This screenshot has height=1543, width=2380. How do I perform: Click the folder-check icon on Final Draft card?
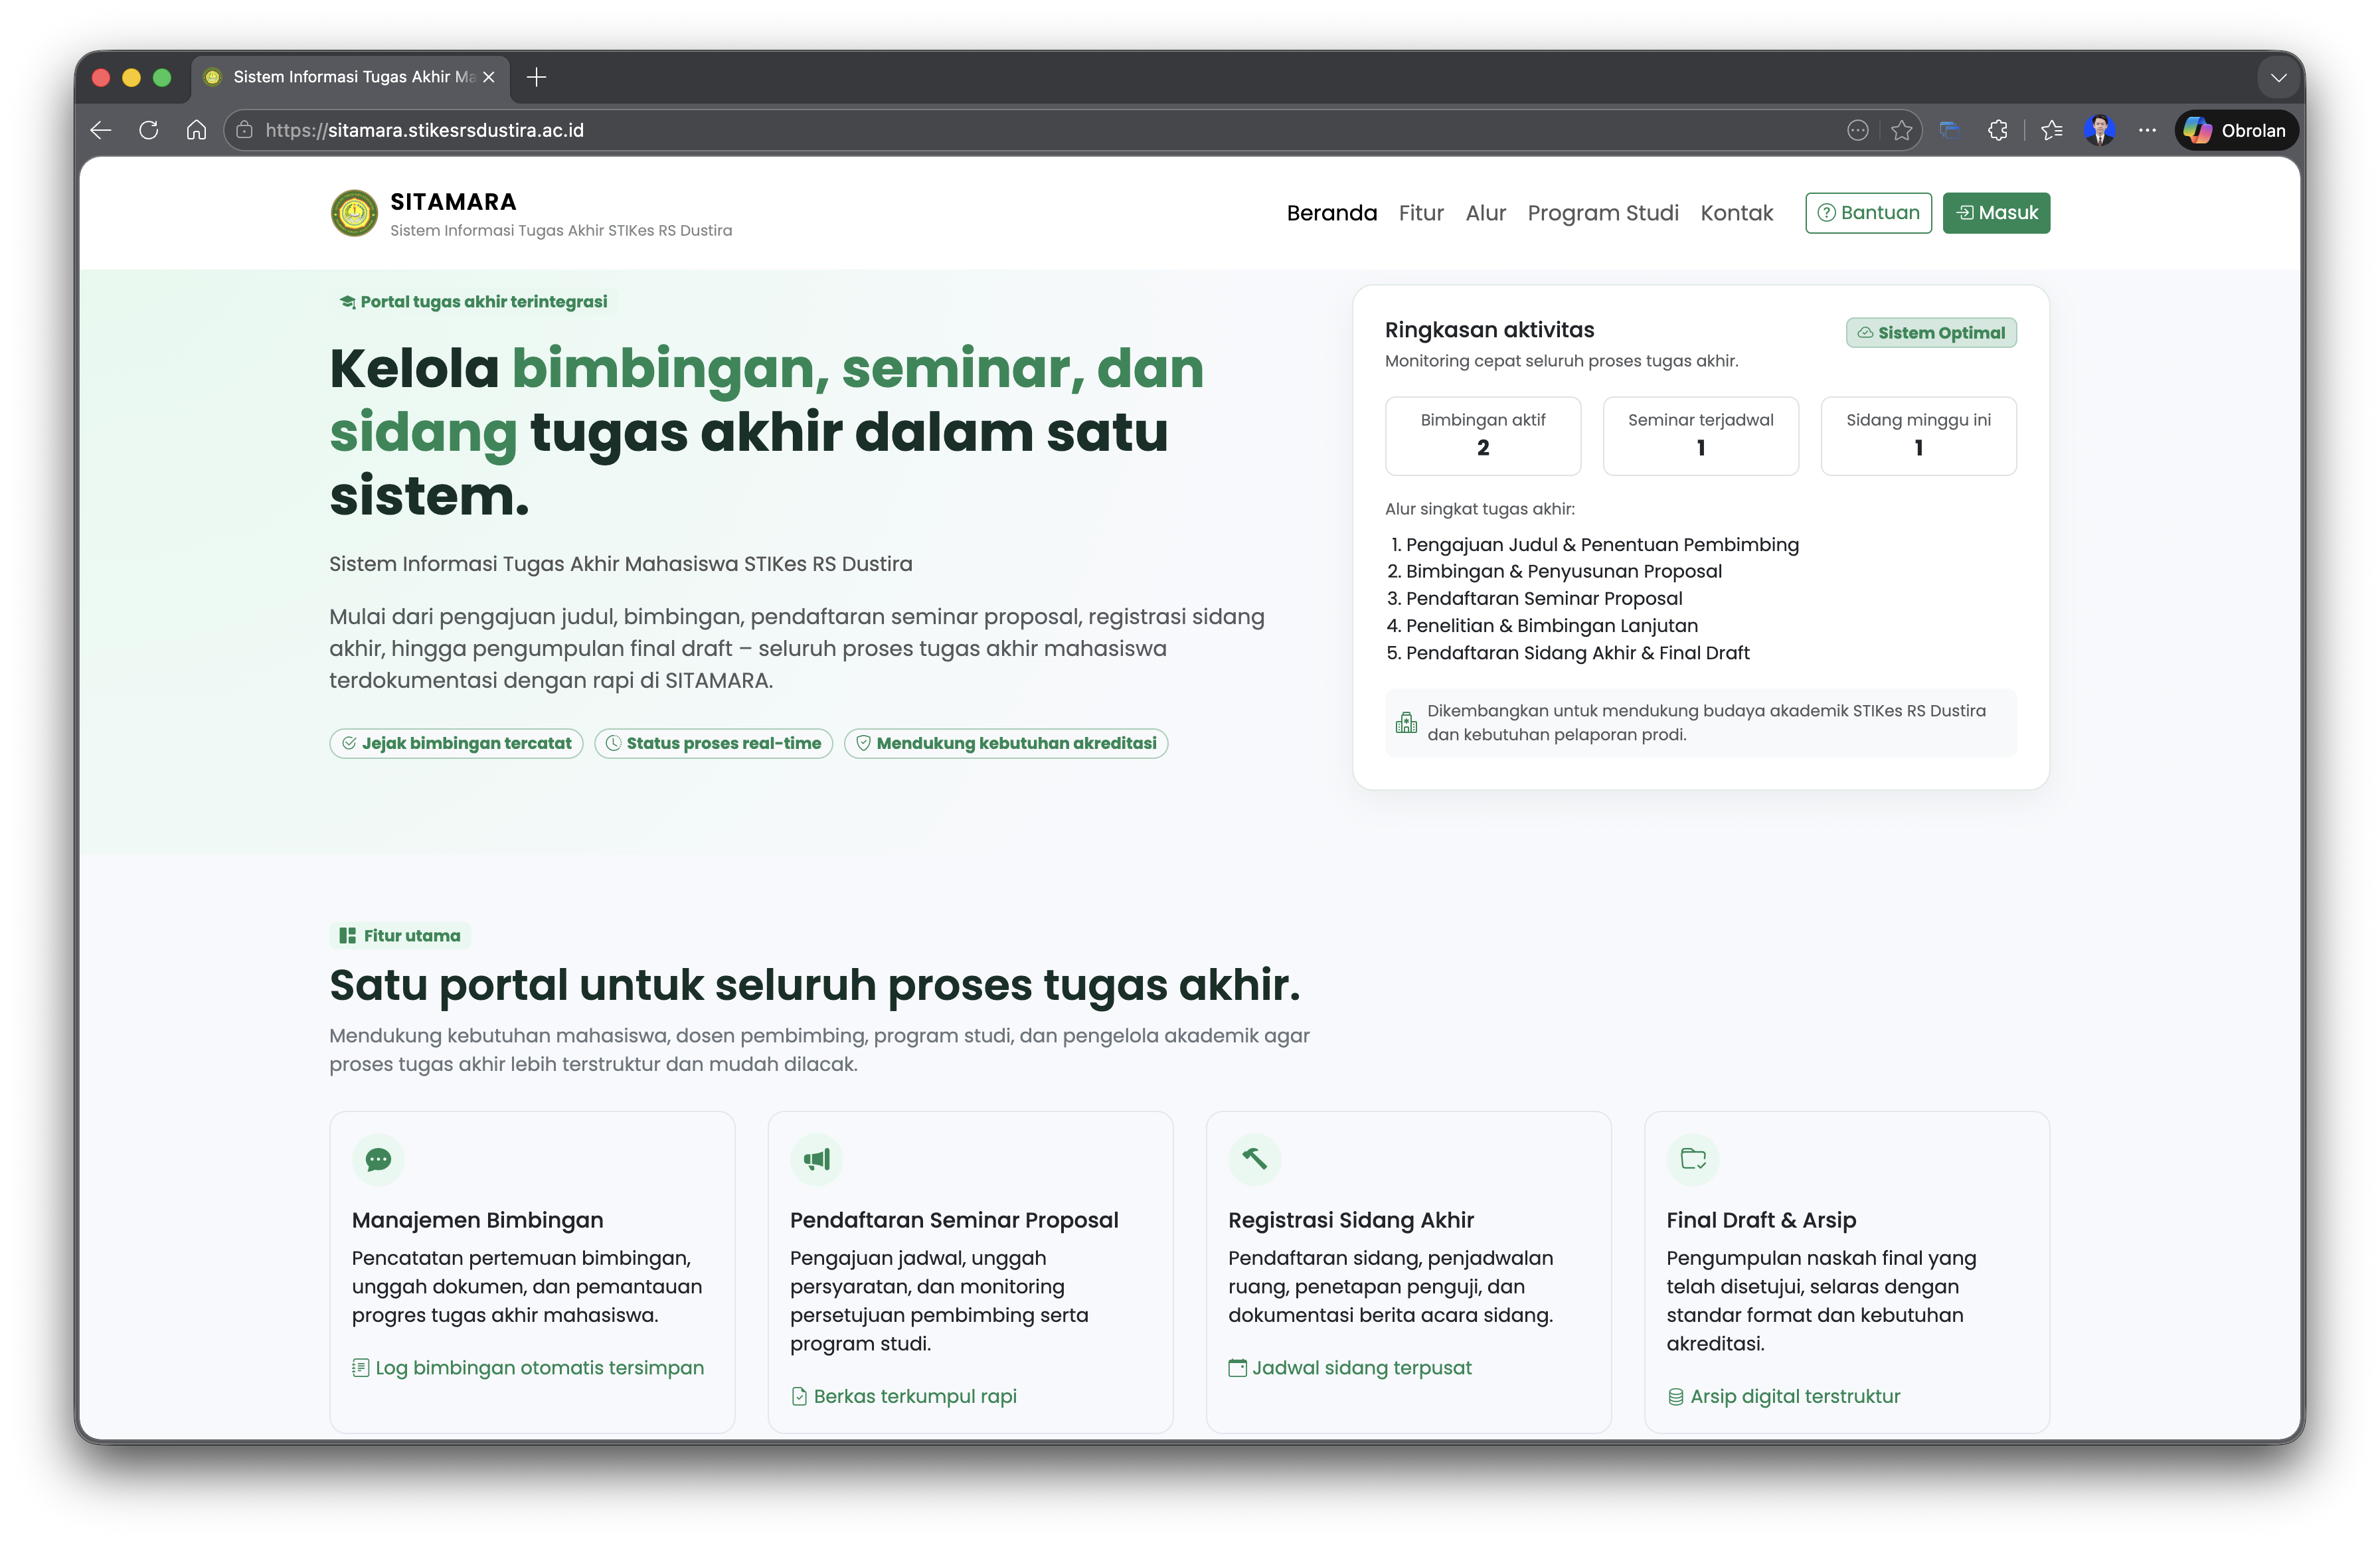point(1694,1159)
